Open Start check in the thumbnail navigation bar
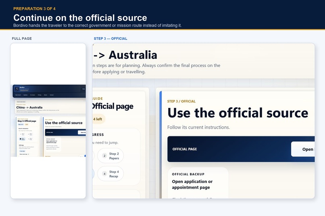Viewport: 325px width, 216px height. (18, 95)
